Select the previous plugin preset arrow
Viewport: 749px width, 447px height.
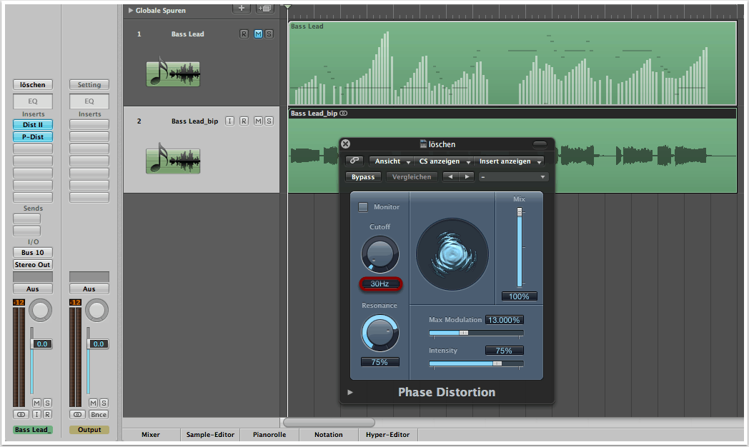pyautogui.click(x=450, y=176)
